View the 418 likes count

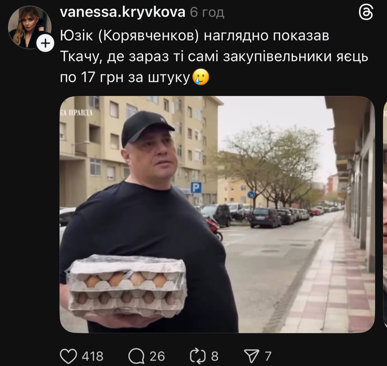coord(93,356)
